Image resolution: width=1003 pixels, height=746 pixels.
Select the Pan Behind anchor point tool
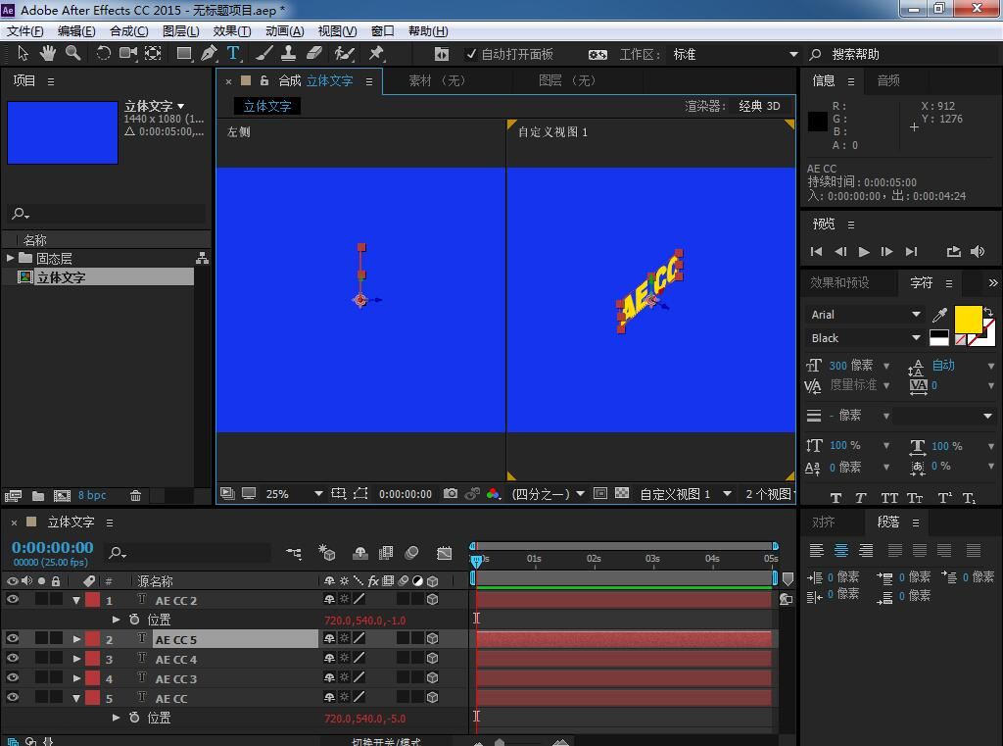[x=153, y=53]
